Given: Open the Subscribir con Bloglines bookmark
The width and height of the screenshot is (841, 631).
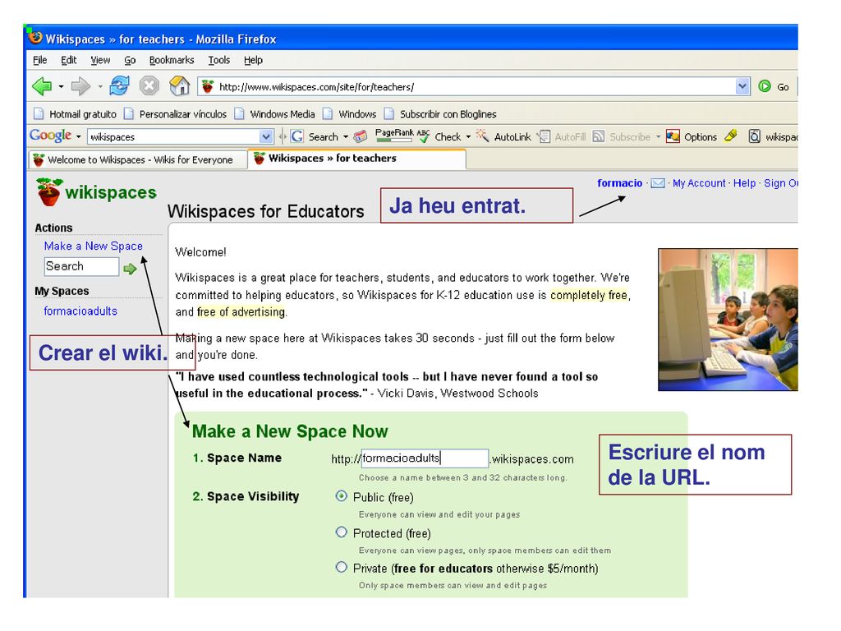Looking at the screenshot, I should tap(440, 114).
